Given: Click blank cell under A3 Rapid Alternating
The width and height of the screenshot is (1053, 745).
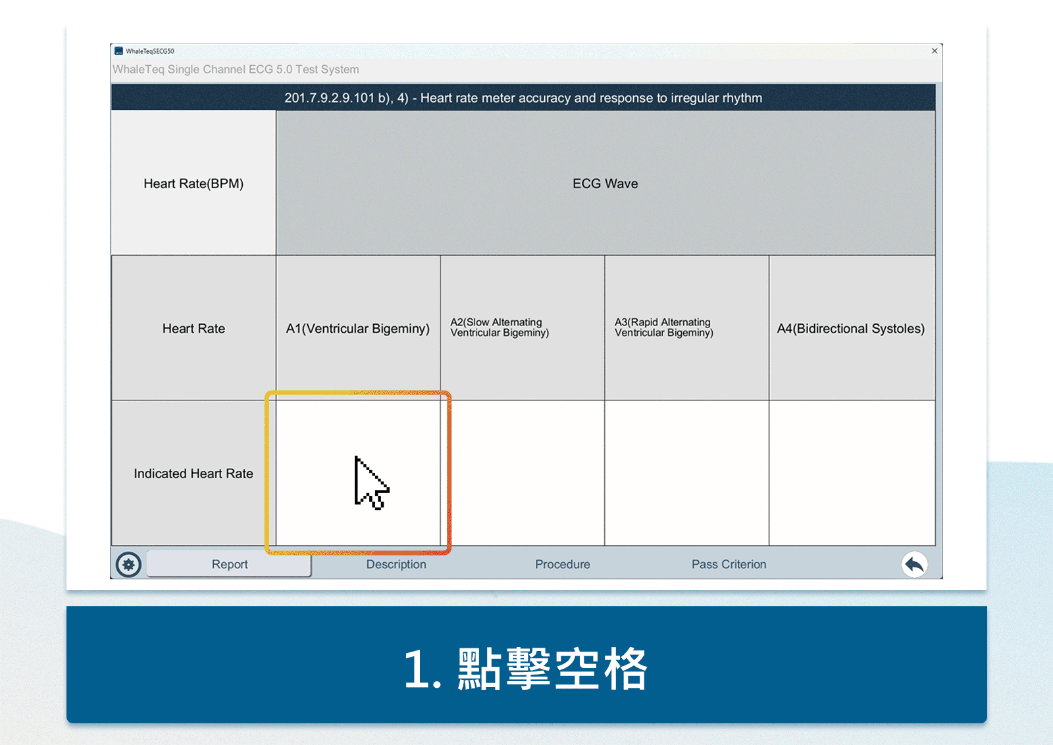Looking at the screenshot, I should click(x=687, y=473).
